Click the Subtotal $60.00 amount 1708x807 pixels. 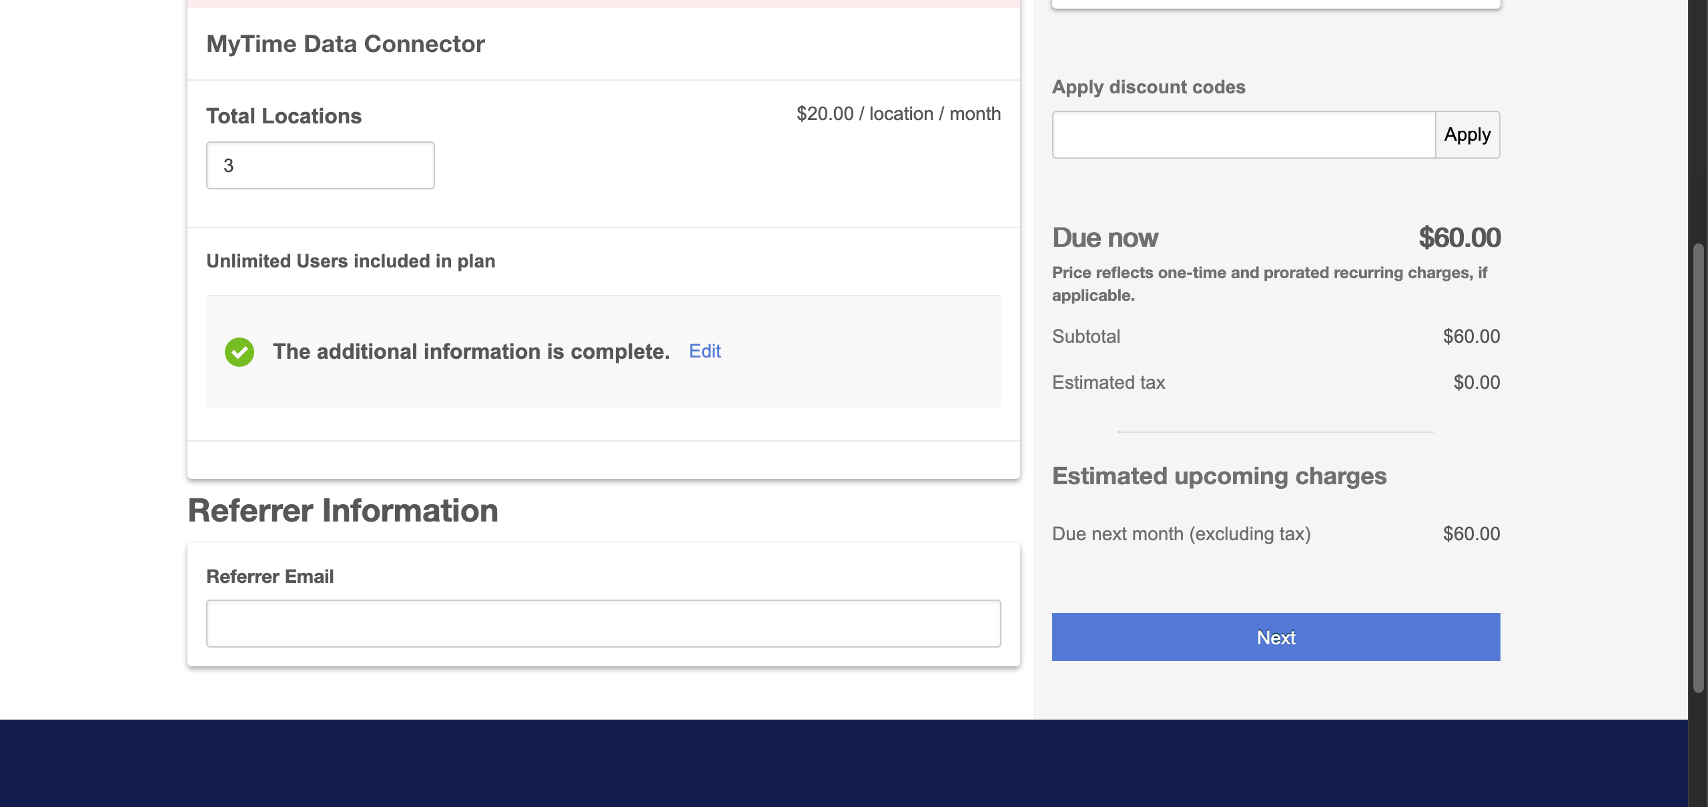1470,336
